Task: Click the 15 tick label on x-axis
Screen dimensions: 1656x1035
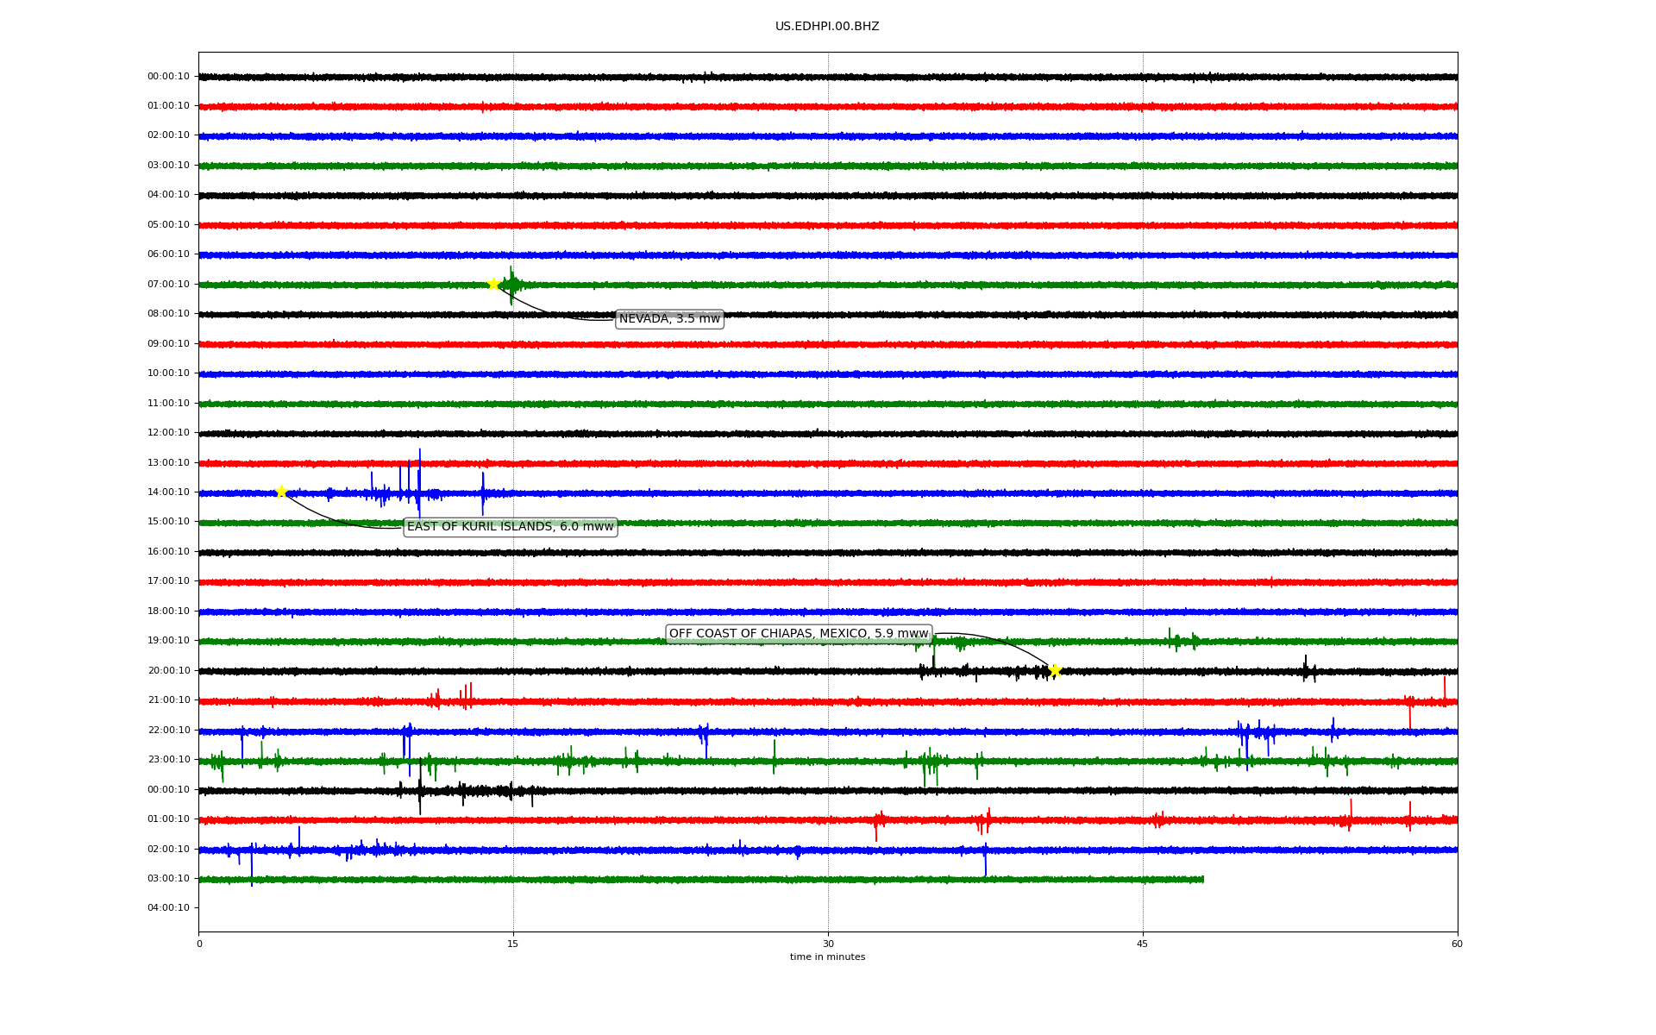Action: click(513, 944)
